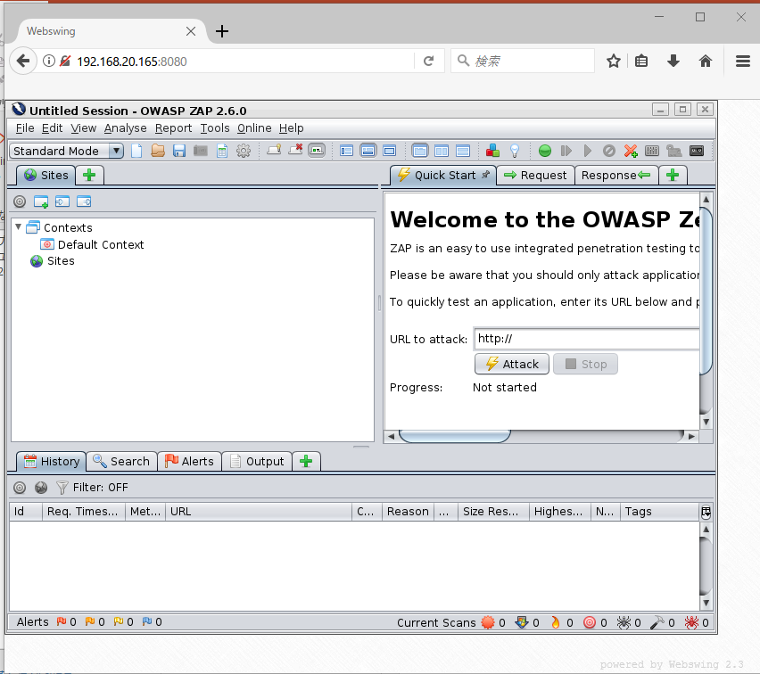Image resolution: width=760 pixels, height=674 pixels.
Task: Switch to the Request tab
Action: [x=535, y=176]
